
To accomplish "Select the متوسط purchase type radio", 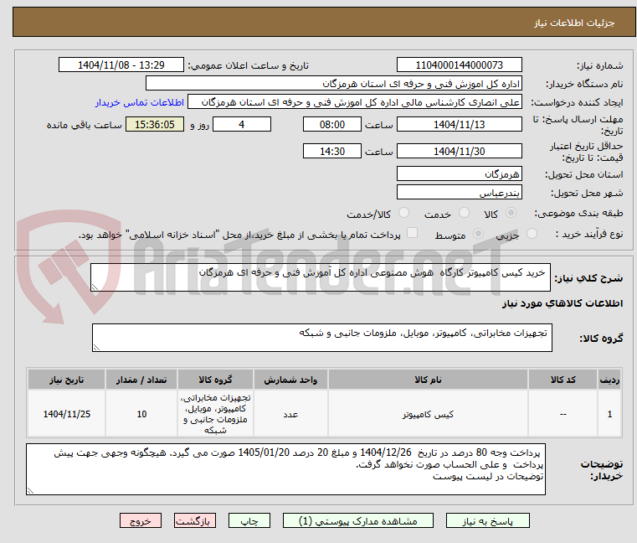I will tap(479, 234).
